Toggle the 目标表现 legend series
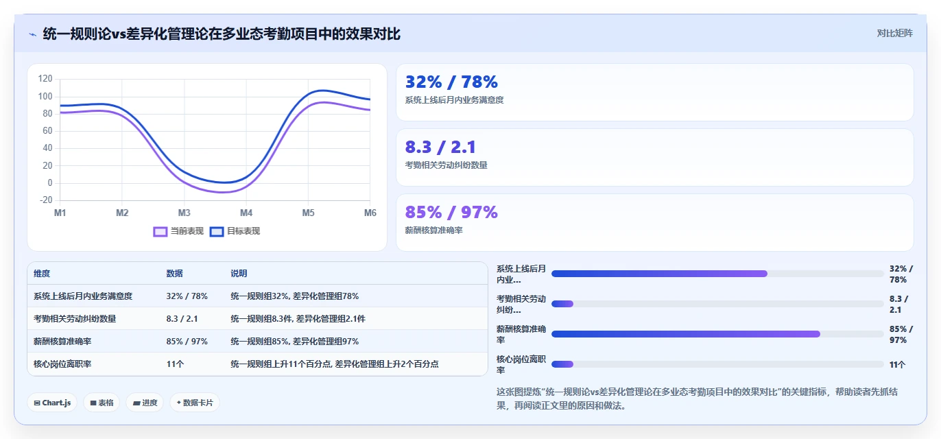941x439 pixels. click(x=235, y=231)
